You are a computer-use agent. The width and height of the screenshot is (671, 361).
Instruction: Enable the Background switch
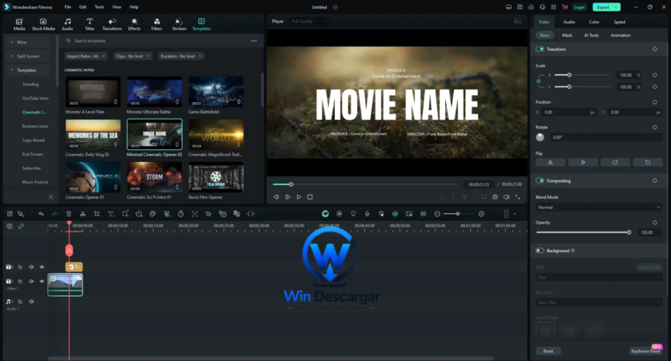click(x=540, y=251)
